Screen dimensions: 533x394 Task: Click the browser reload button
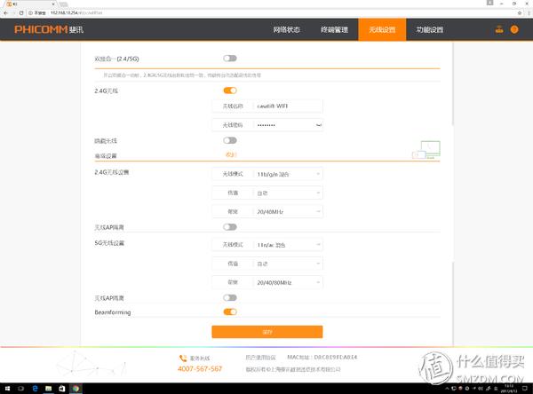[21, 13]
